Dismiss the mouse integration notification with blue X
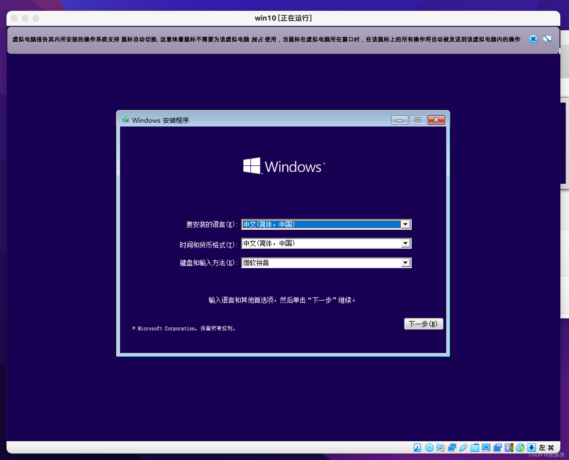This screenshot has width=569, height=460. click(533, 39)
